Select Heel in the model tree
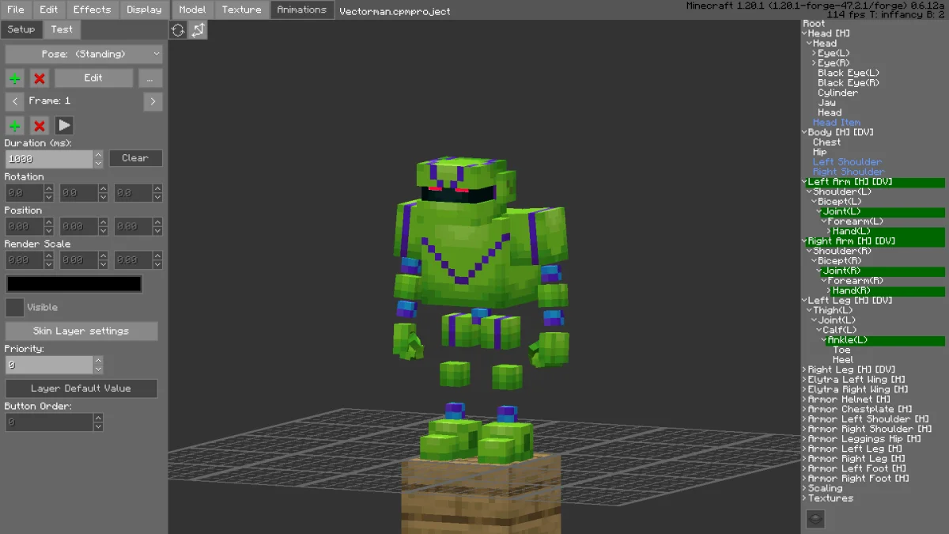The width and height of the screenshot is (949, 534). [x=843, y=360]
